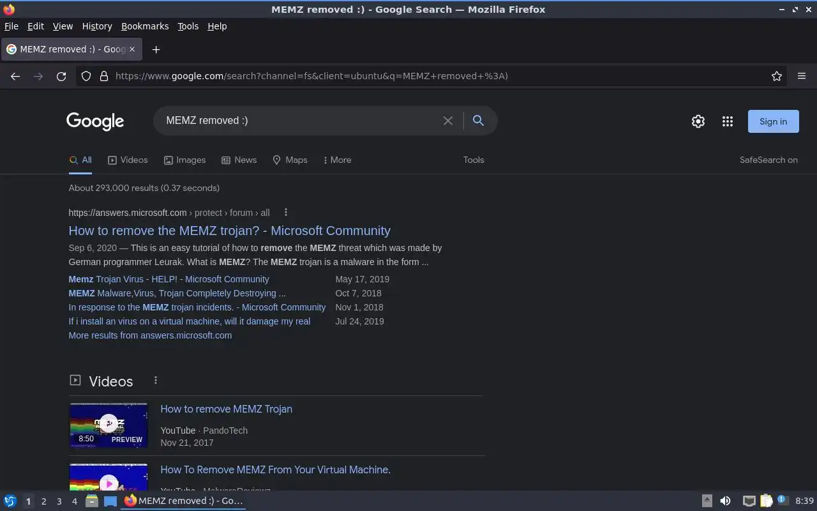
Task: Switch to workspace 3
Action: pos(59,501)
